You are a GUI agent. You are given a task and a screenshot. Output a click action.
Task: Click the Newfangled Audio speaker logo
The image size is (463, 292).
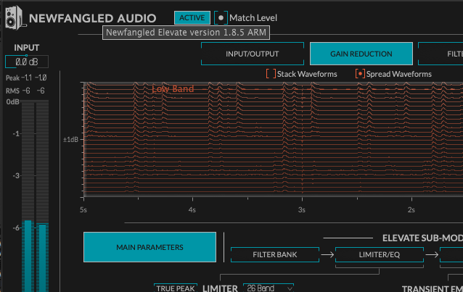(14, 17)
